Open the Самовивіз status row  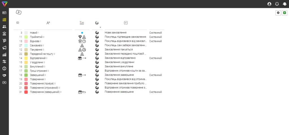(x=89, y=45)
